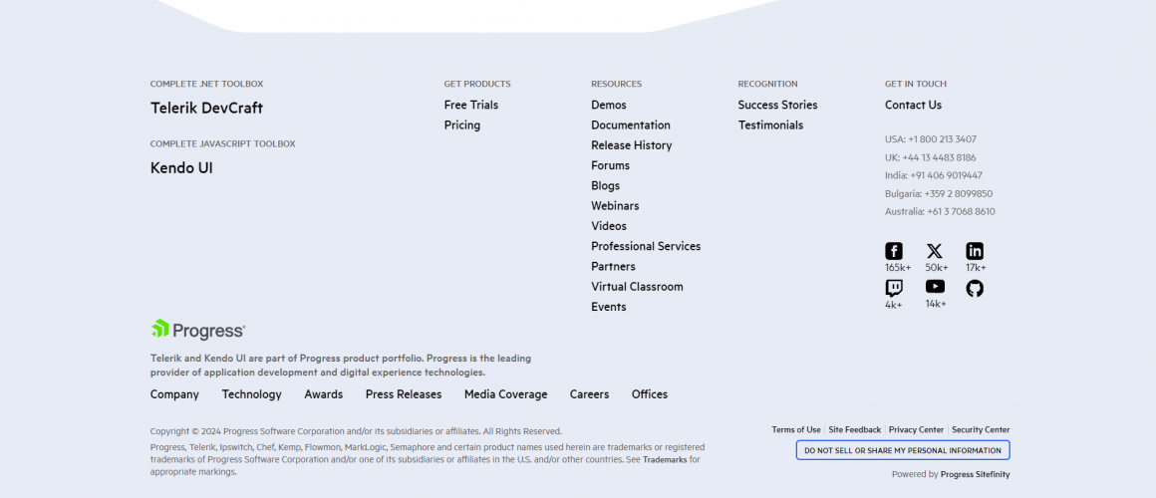Open Press Releases link
The width and height of the screenshot is (1156, 498).
(404, 394)
